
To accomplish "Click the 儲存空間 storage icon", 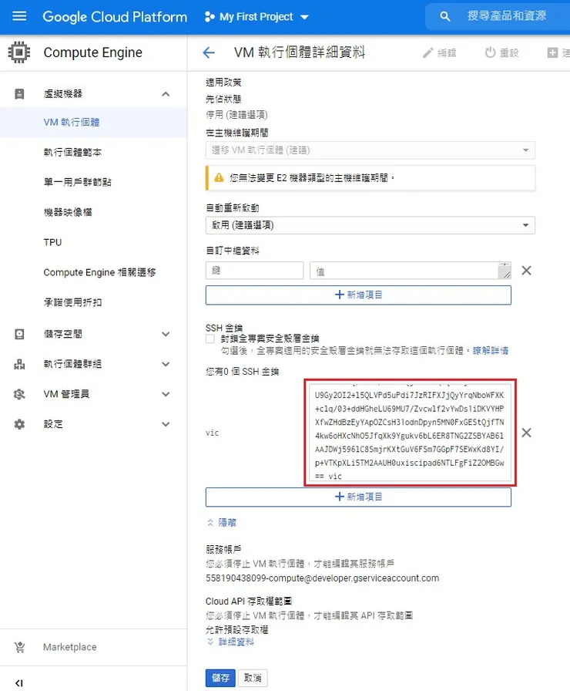I will pyautogui.click(x=19, y=334).
